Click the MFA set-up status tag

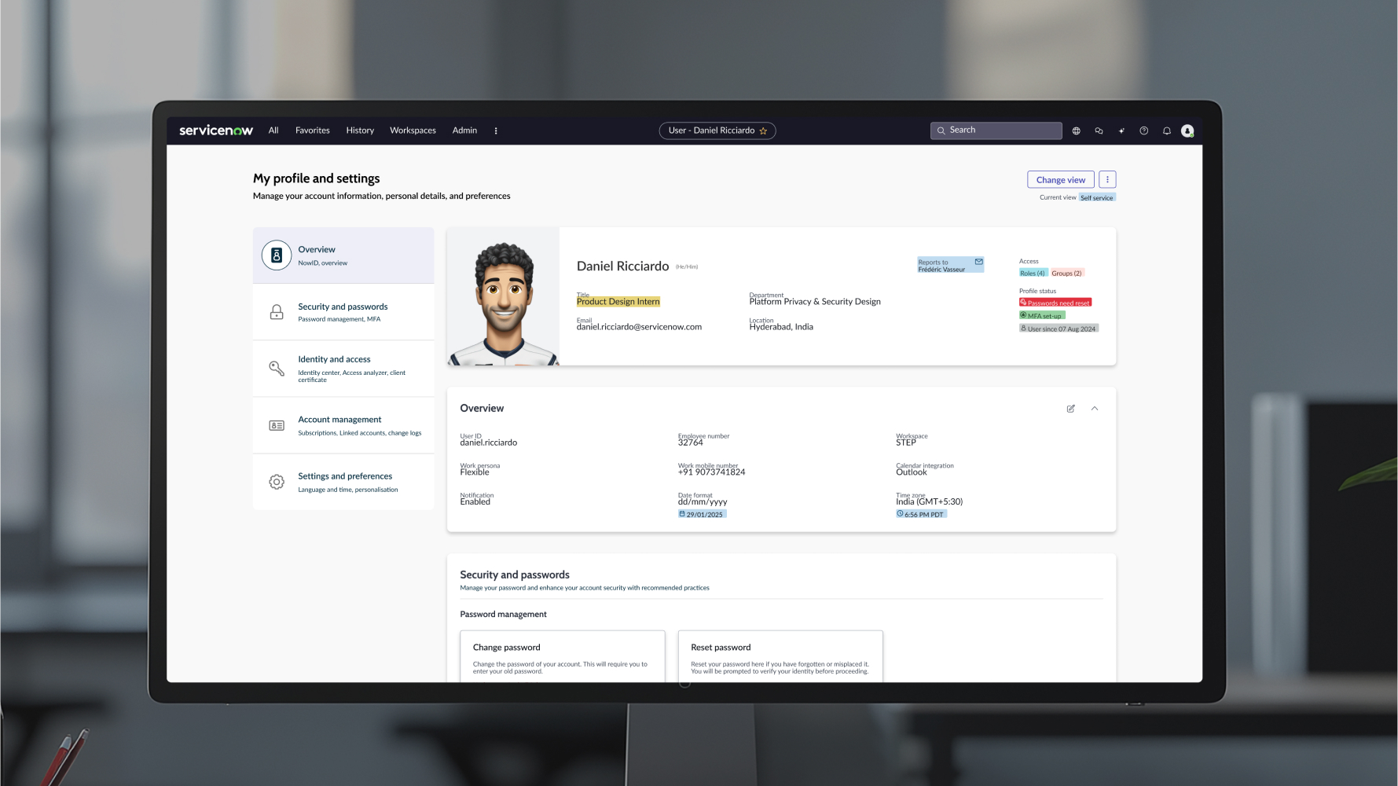[x=1042, y=316]
